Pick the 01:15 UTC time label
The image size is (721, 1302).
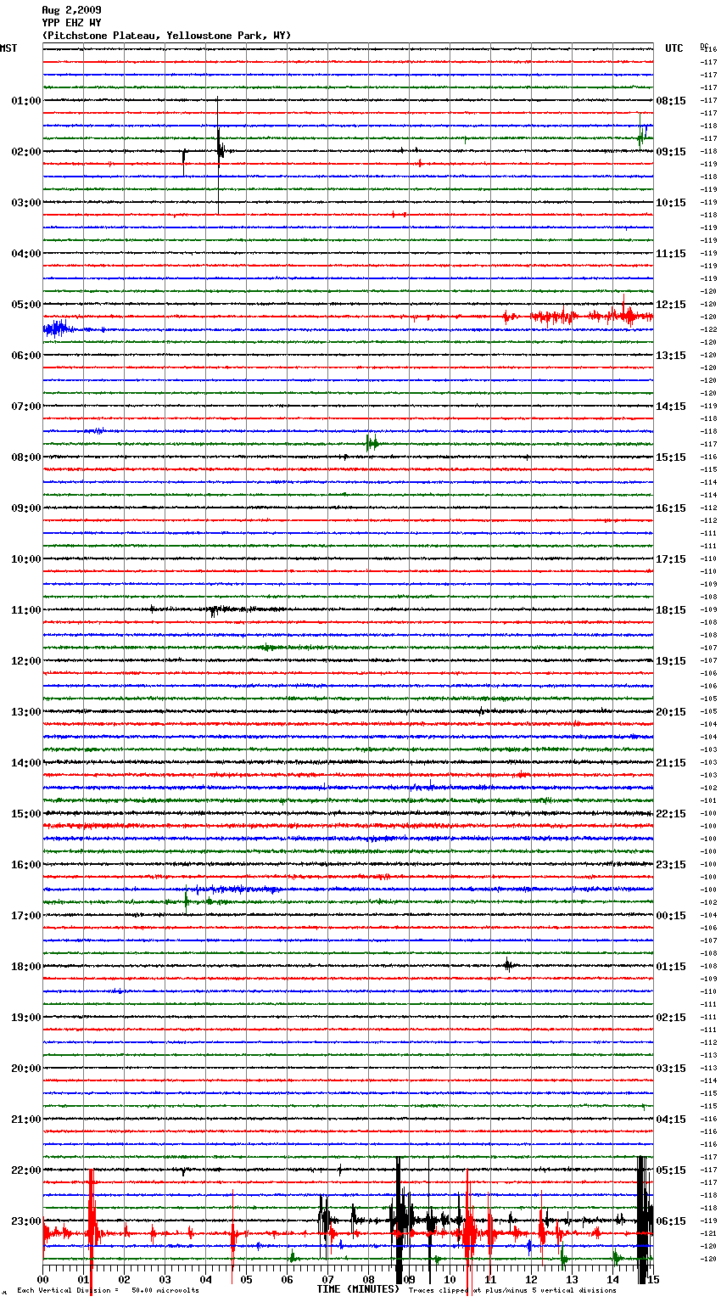tap(671, 967)
